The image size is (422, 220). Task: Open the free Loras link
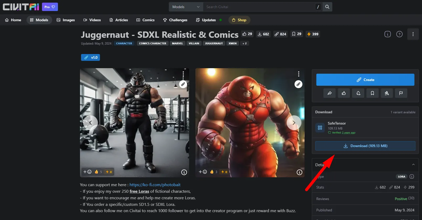click(x=139, y=191)
